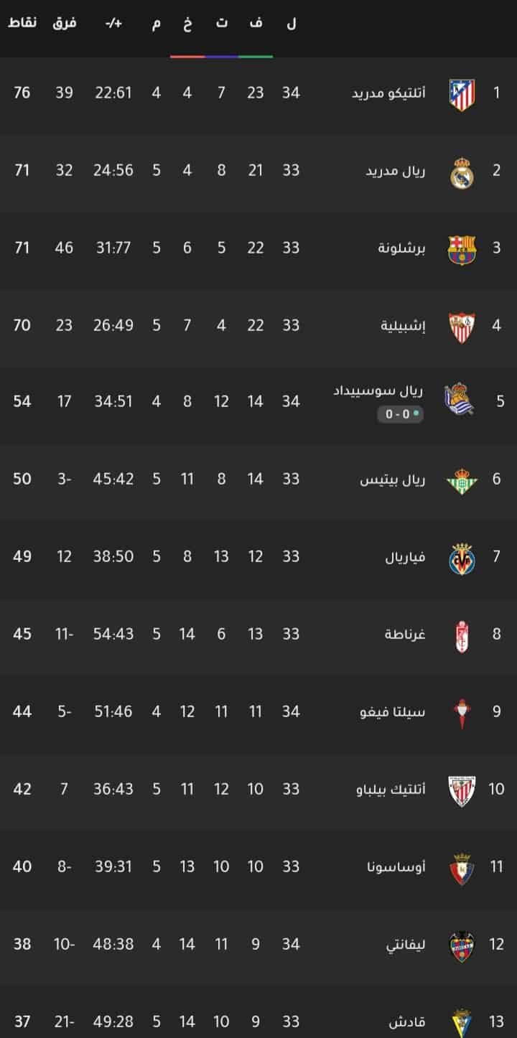This screenshot has height=1038, width=517.
Task: Tap the ف wins column header
Action: [256, 24]
